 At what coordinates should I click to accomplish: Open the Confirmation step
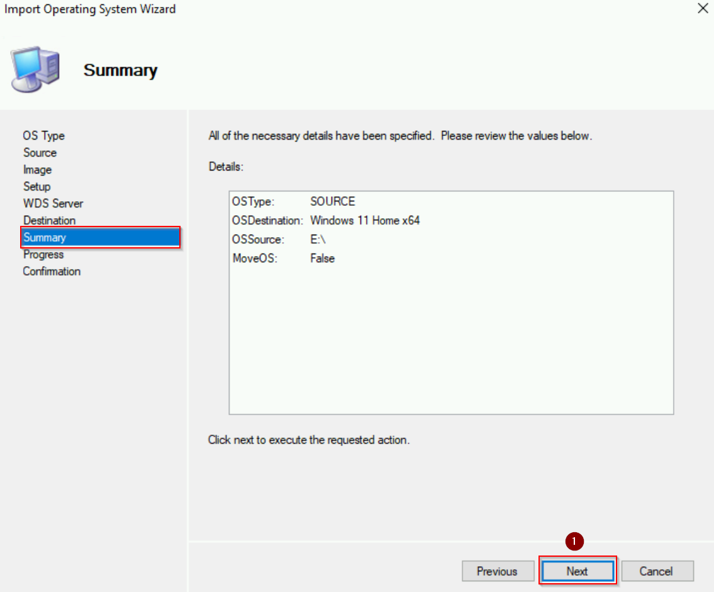(52, 272)
